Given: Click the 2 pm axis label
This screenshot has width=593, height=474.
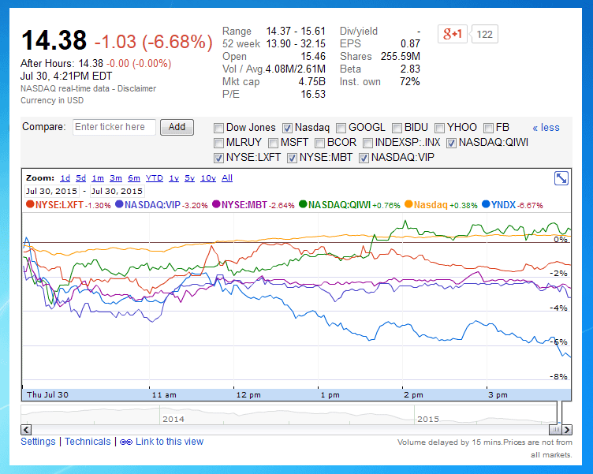Looking at the screenshot, I should 413,394.
